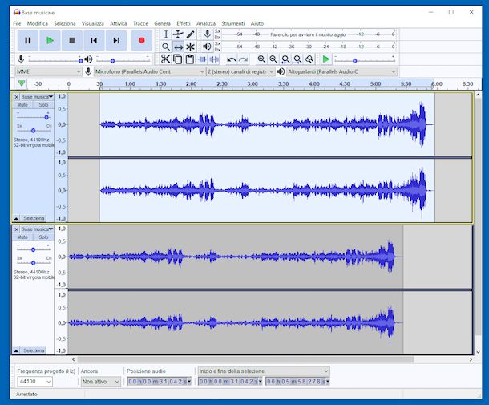The height and width of the screenshot is (405, 489).
Task: Open the Analizza menu
Action: pos(206,23)
